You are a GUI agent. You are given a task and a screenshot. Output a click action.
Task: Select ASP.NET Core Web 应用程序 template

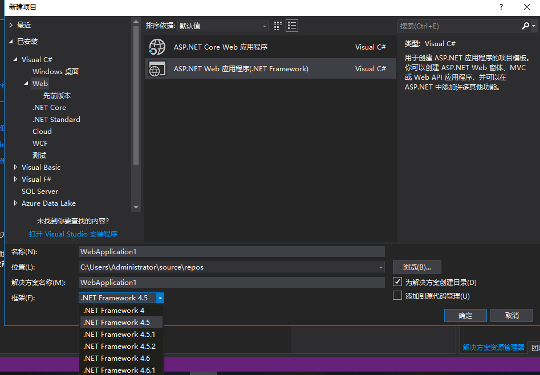click(270, 47)
